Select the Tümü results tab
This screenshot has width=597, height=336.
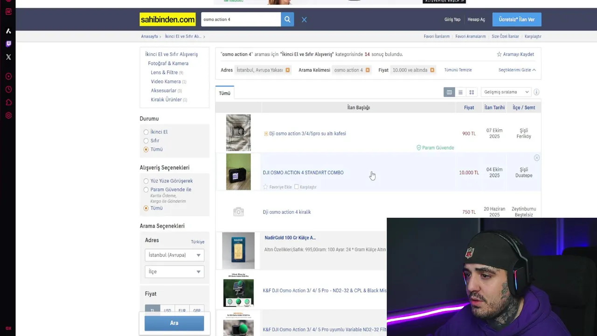coord(225,93)
